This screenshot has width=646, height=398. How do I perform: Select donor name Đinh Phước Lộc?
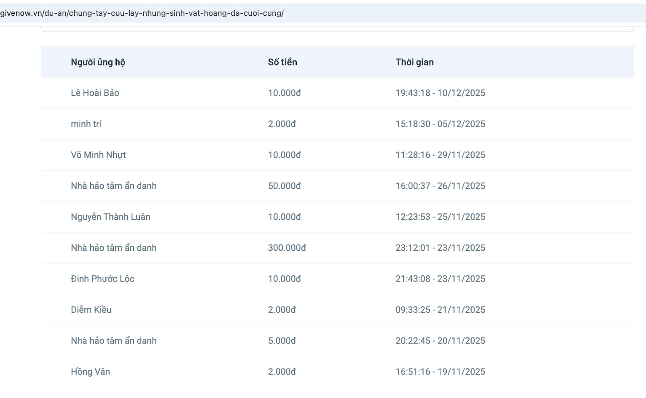click(x=103, y=279)
